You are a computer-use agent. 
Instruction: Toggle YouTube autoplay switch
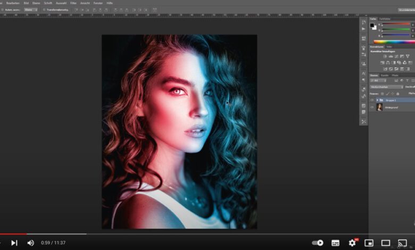(x=318, y=243)
